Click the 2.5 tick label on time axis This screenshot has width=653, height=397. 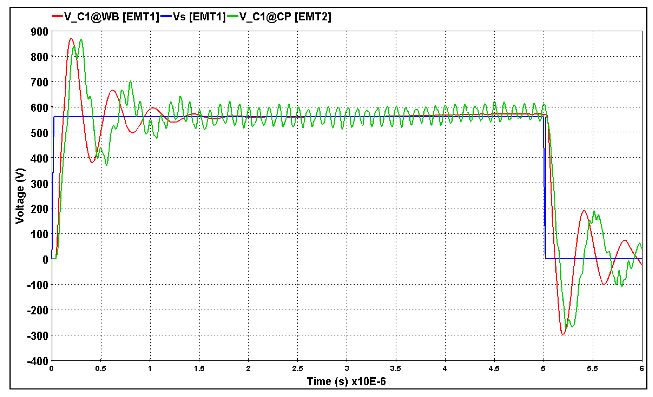coord(297,369)
